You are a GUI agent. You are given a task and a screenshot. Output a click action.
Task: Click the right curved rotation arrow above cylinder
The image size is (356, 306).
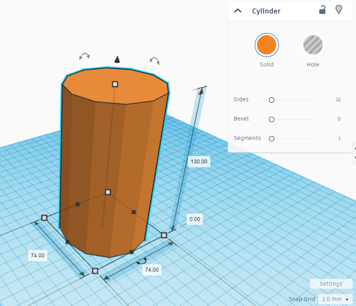[x=155, y=61]
